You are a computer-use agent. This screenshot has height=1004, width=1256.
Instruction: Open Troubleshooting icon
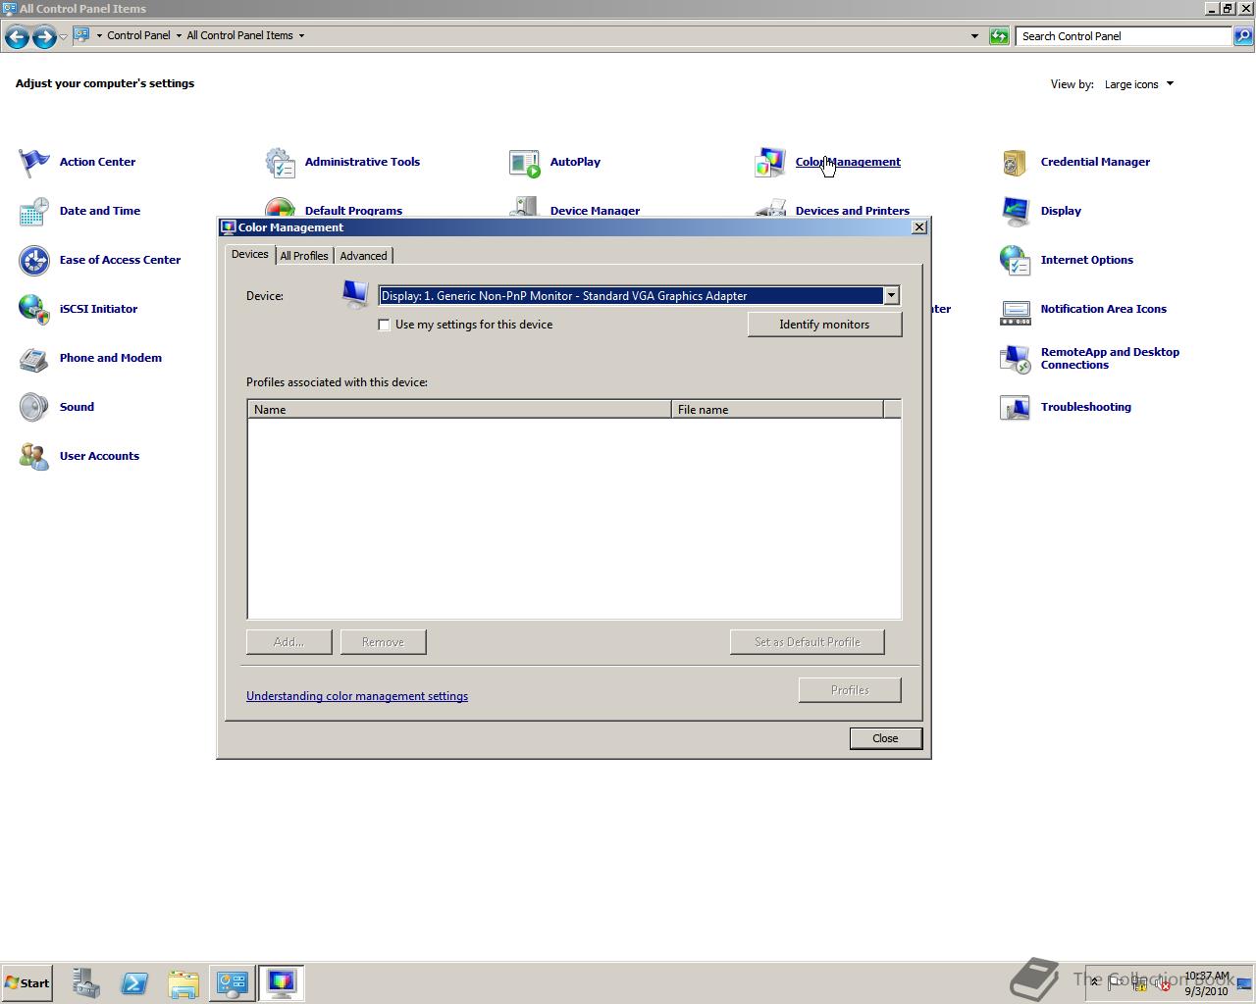pyautogui.click(x=1016, y=407)
